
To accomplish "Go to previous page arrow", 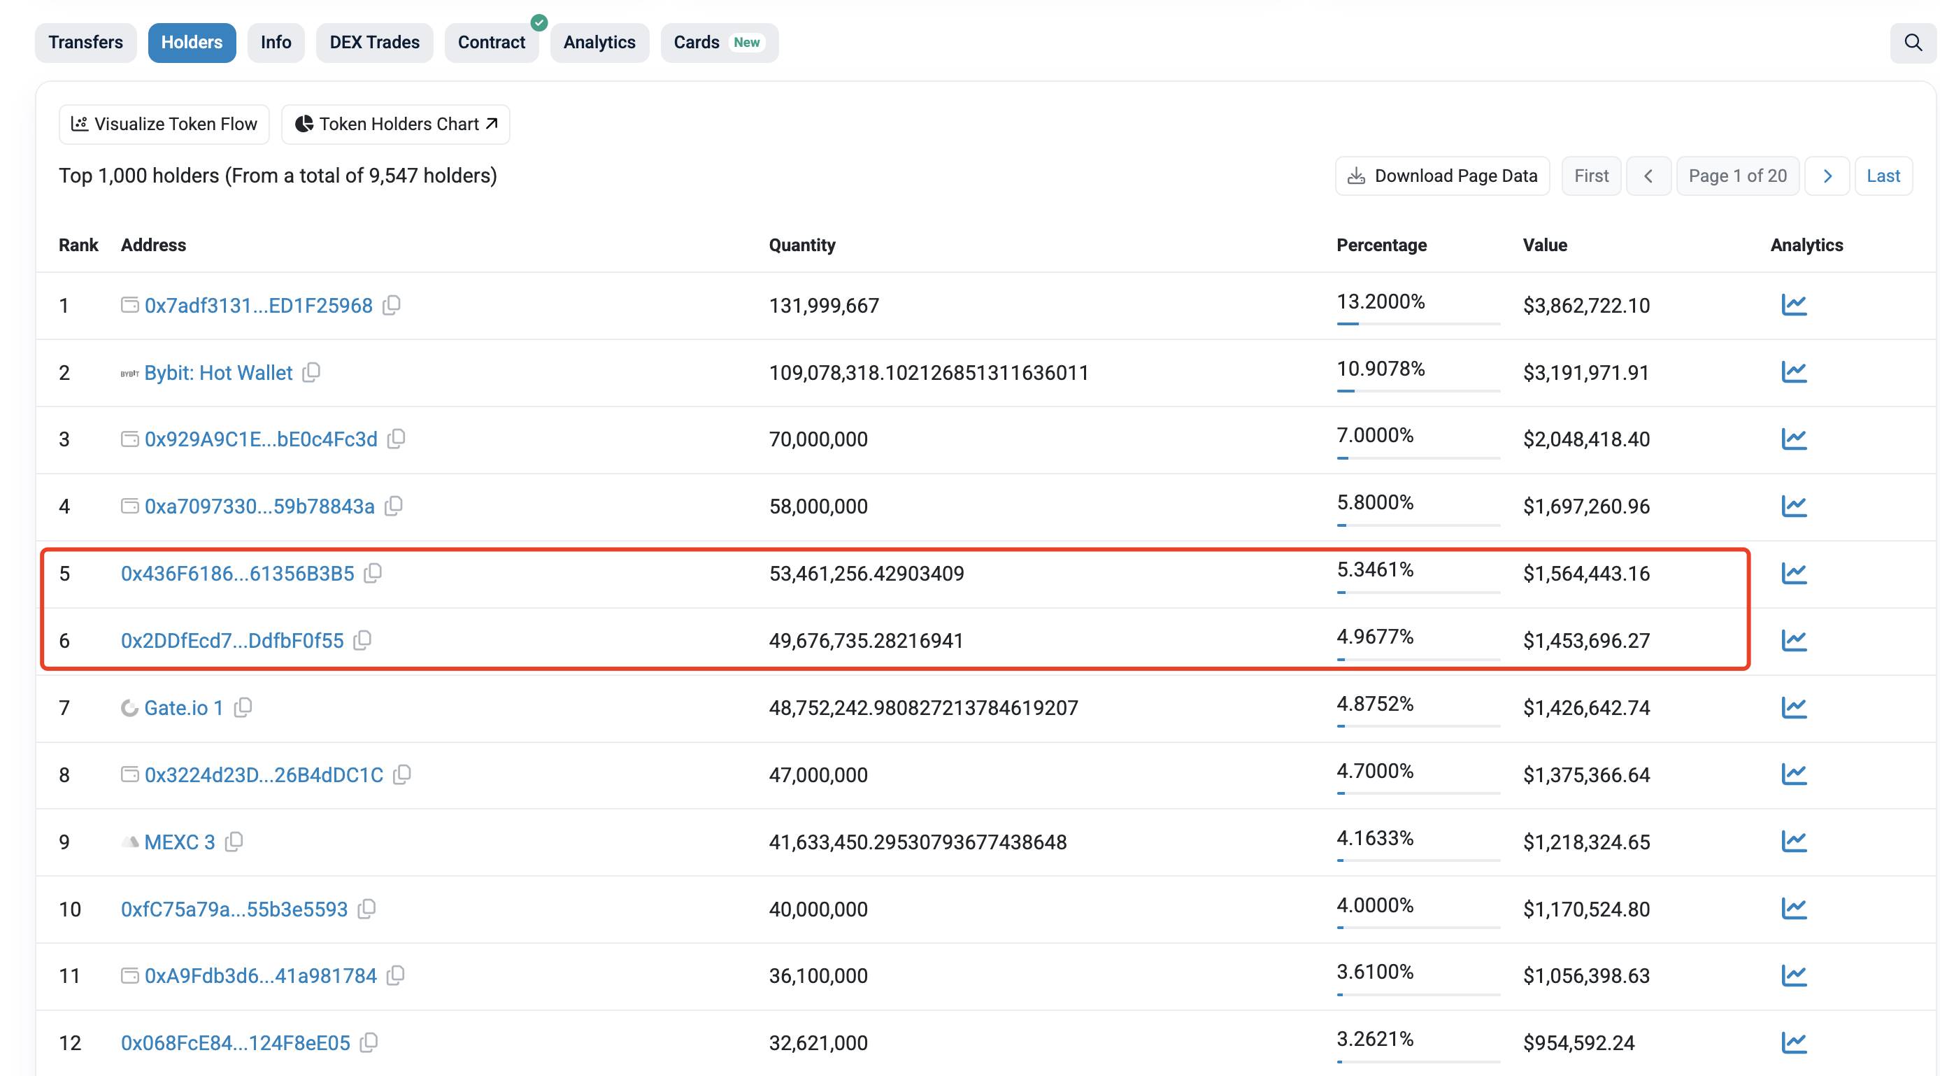I will coord(1648,176).
